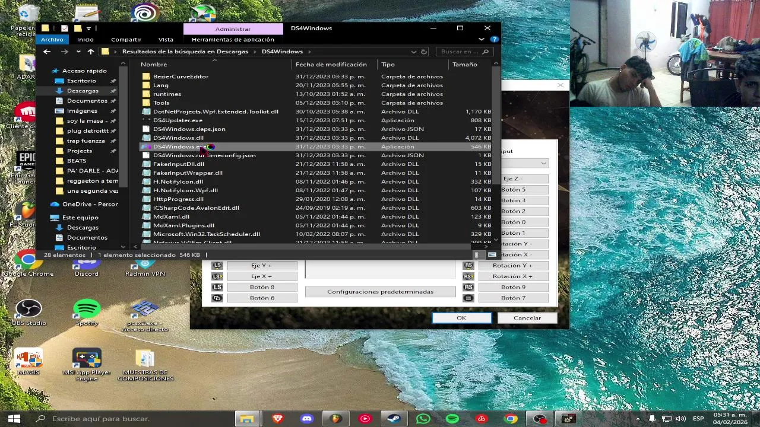760x427 pixels.
Task: Open the Inicio ribbon tab
Action: (x=85, y=40)
